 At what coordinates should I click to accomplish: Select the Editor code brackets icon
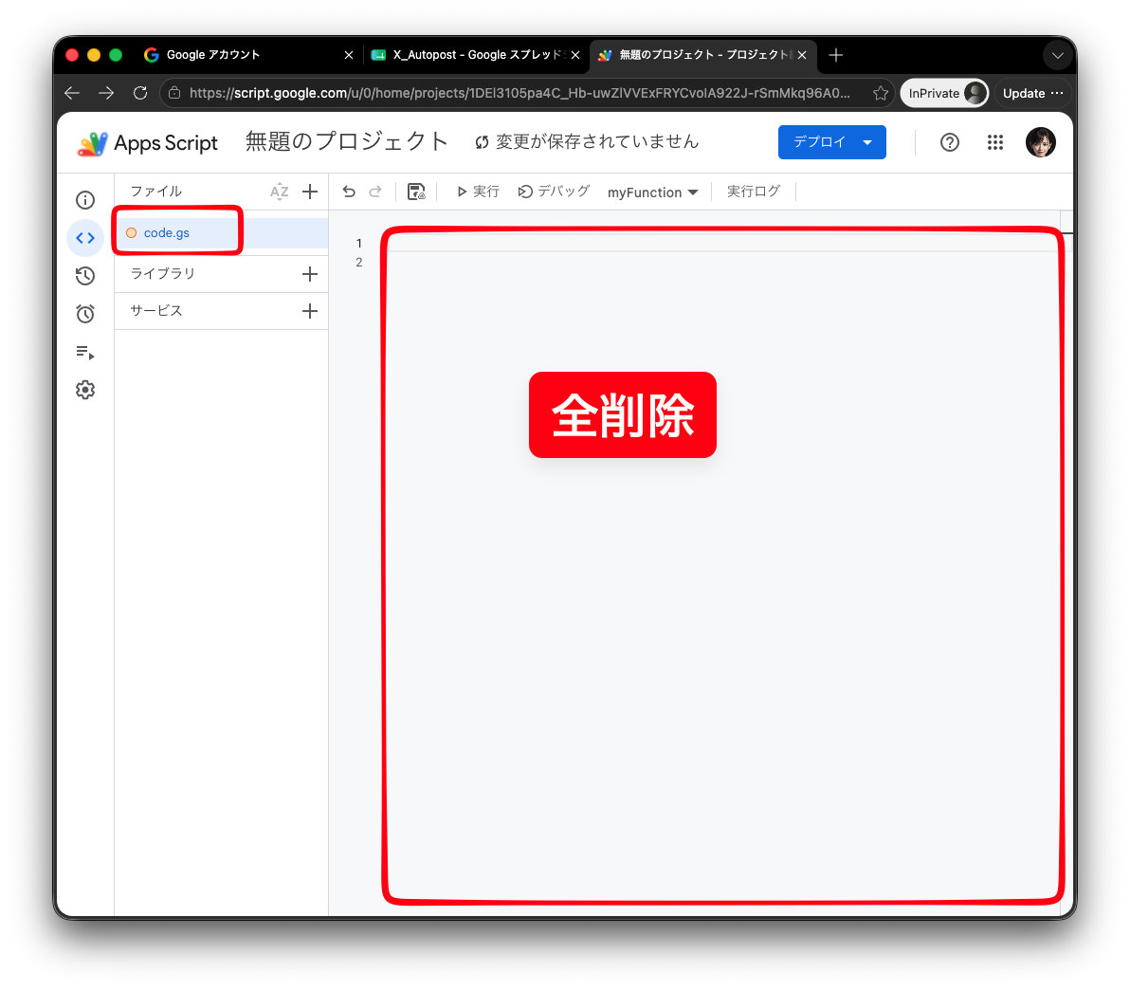(x=85, y=238)
